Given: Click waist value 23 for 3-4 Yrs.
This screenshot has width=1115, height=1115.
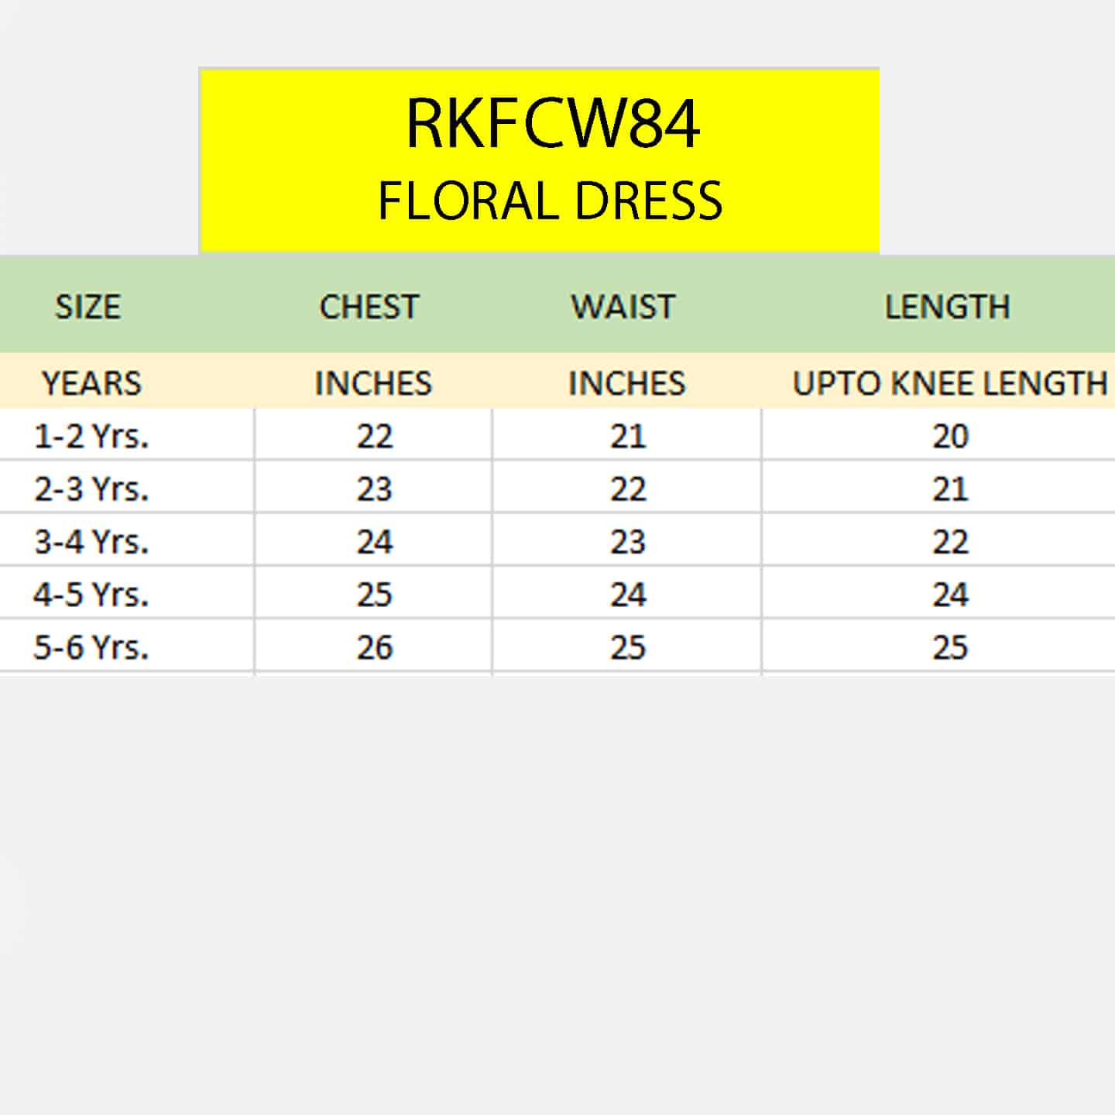Looking at the screenshot, I should (628, 542).
